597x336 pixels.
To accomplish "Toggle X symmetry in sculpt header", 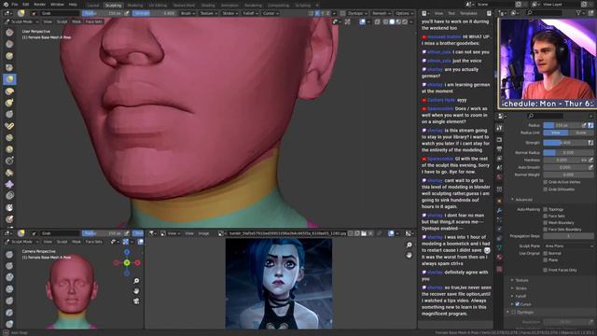I will (317, 13).
